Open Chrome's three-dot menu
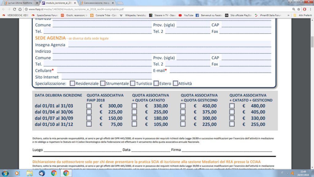The image size is (314, 177). 311,9
